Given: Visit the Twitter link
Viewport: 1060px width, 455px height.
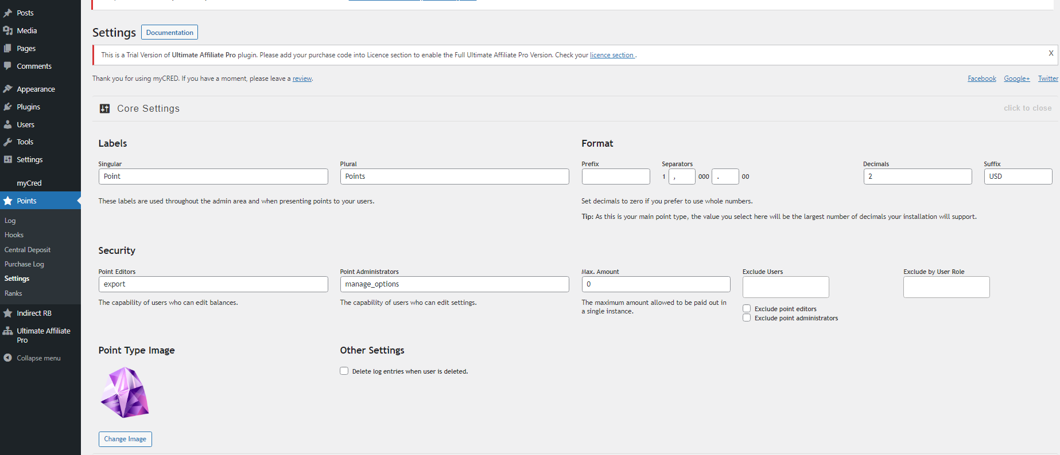Looking at the screenshot, I should (x=1048, y=79).
